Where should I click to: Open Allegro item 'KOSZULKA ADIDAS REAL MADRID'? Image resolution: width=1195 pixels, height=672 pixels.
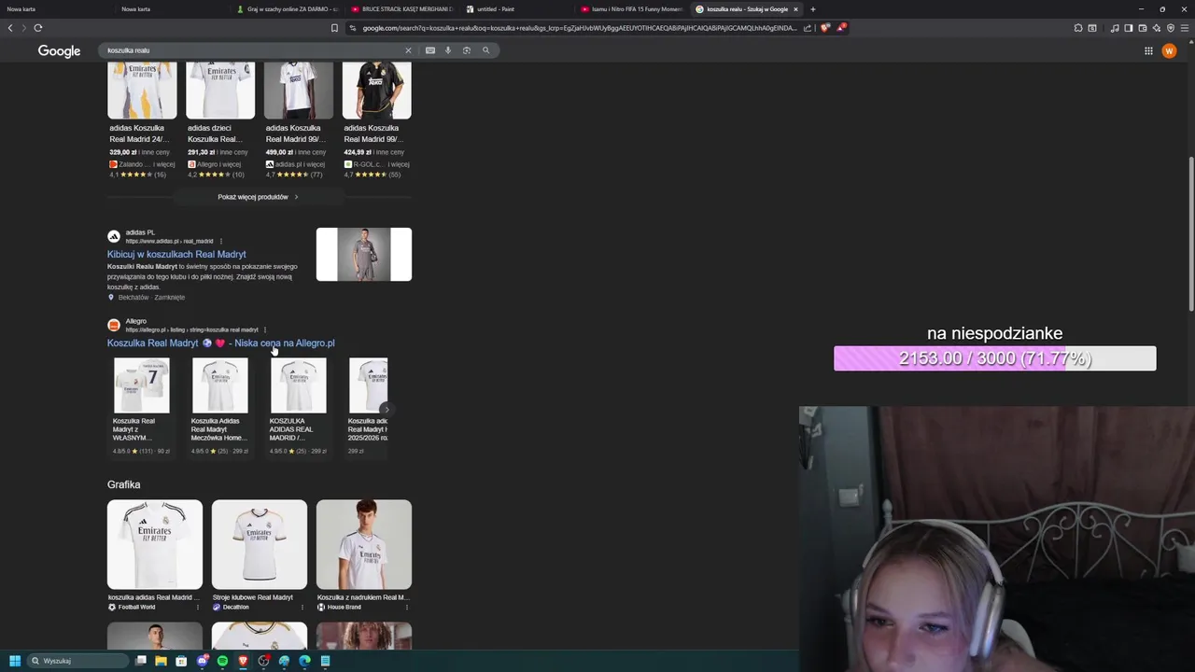pos(298,407)
